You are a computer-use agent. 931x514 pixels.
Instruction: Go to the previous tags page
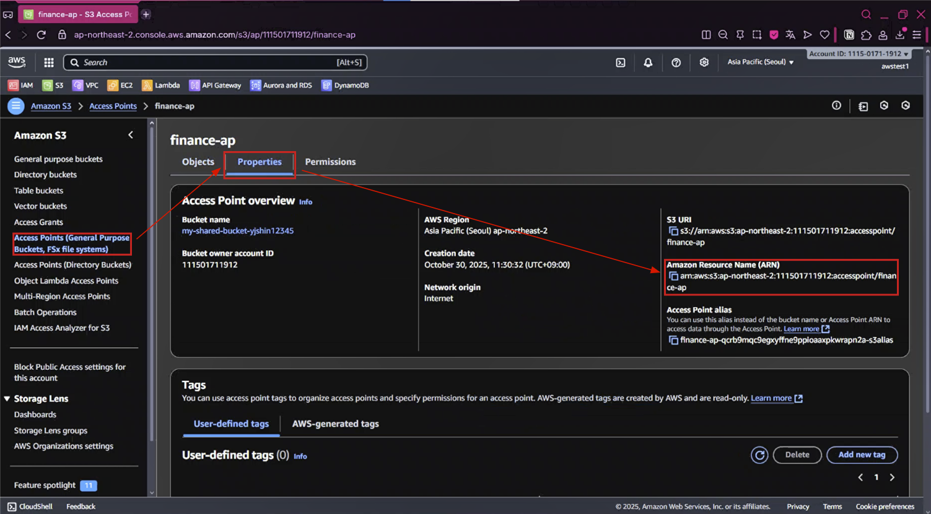pyautogui.click(x=860, y=477)
